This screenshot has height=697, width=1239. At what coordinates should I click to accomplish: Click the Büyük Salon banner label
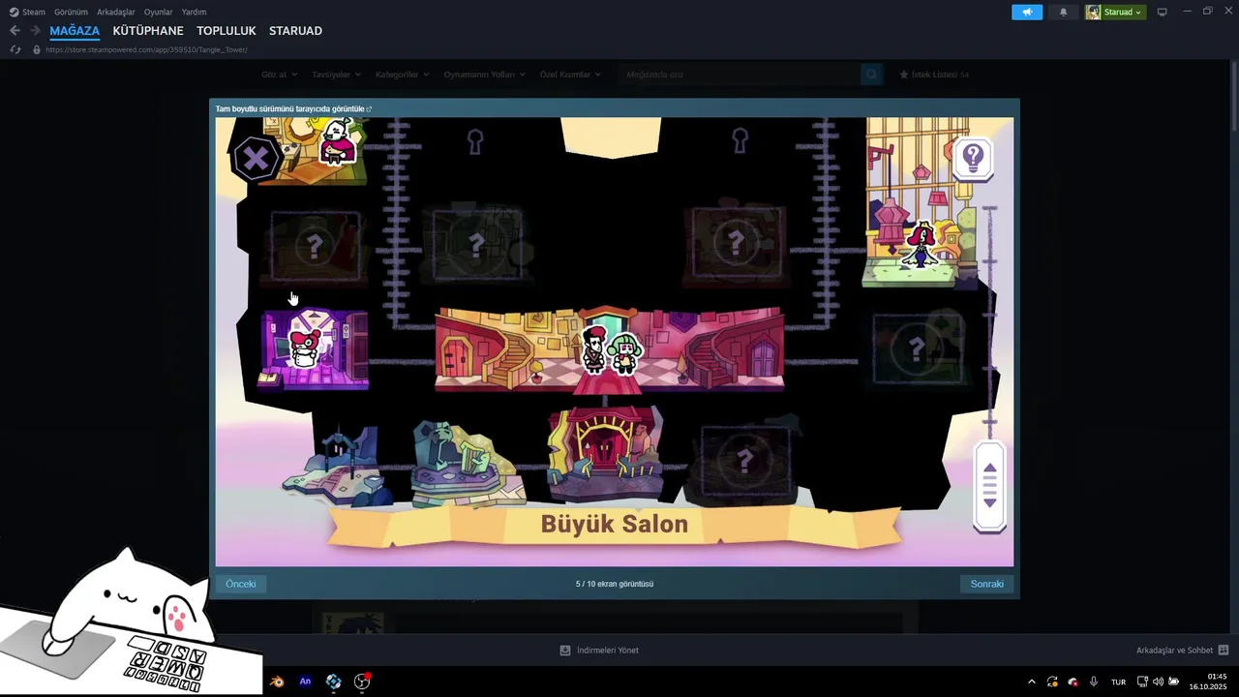click(615, 525)
